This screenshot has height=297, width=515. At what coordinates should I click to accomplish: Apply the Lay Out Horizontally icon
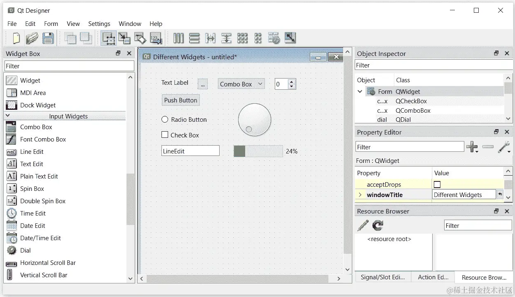coord(178,38)
